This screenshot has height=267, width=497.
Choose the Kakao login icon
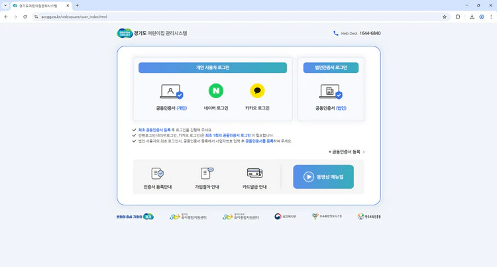(x=257, y=91)
